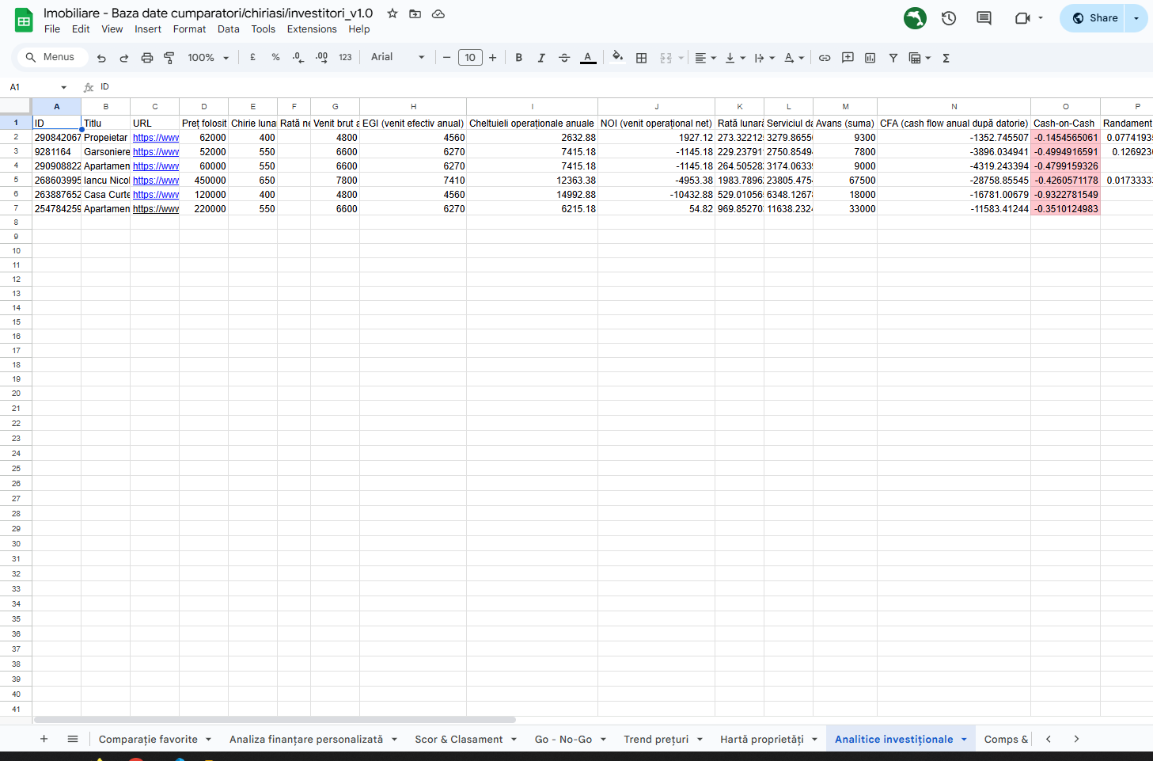Image resolution: width=1153 pixels, height=761 pixels.
Task: Toggle italic formatting
Action: [541, 58]
